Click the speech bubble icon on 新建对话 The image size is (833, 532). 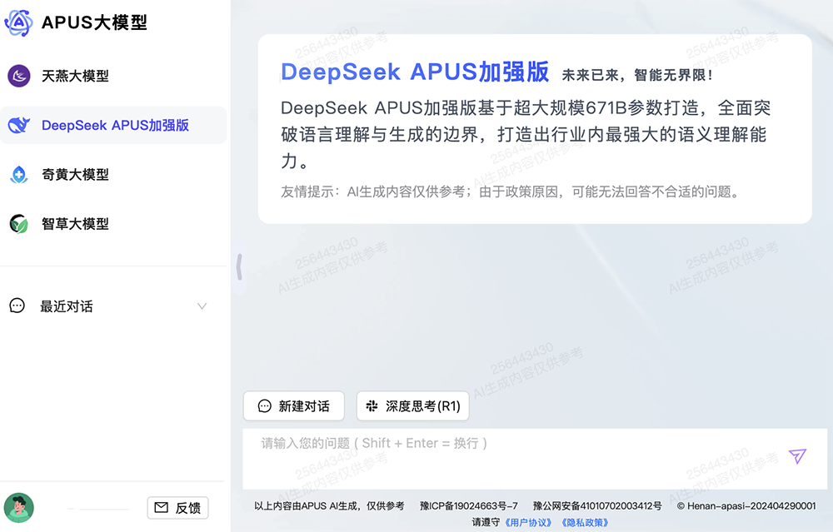coord(262,405)
